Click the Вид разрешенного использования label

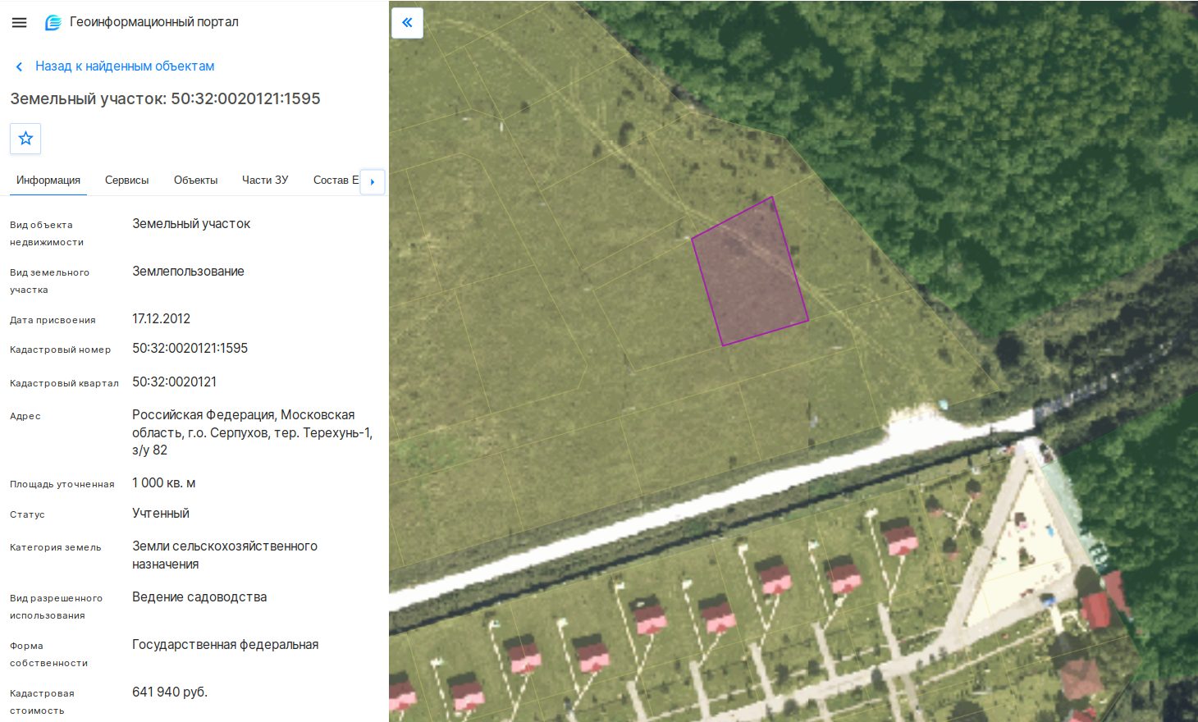[x=57, y=607]
